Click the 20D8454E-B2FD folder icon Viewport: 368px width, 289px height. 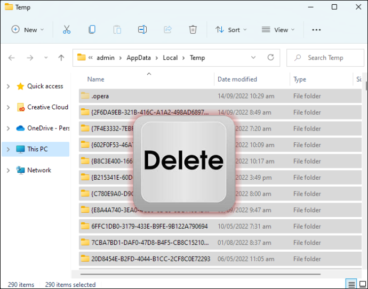[85, 259]
